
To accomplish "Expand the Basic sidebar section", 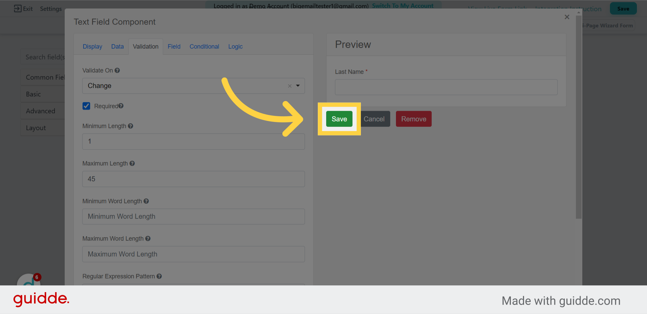I will tap(43, 94).
